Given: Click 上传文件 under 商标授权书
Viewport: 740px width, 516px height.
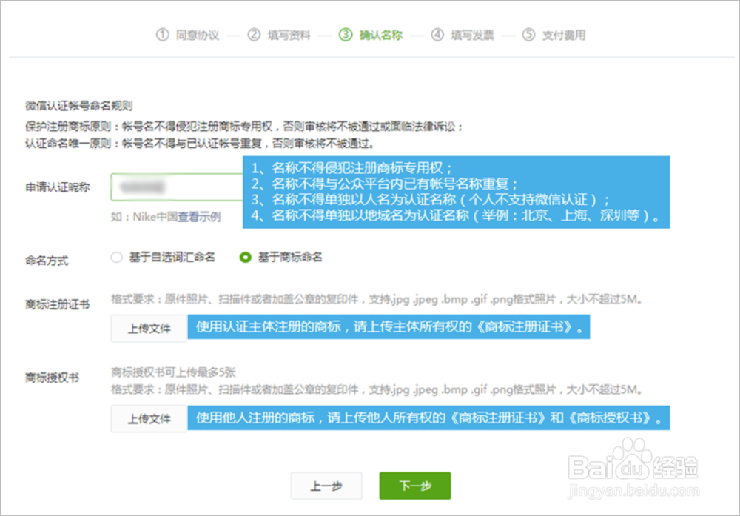Looking at the screenshot, I should (148, 418).
